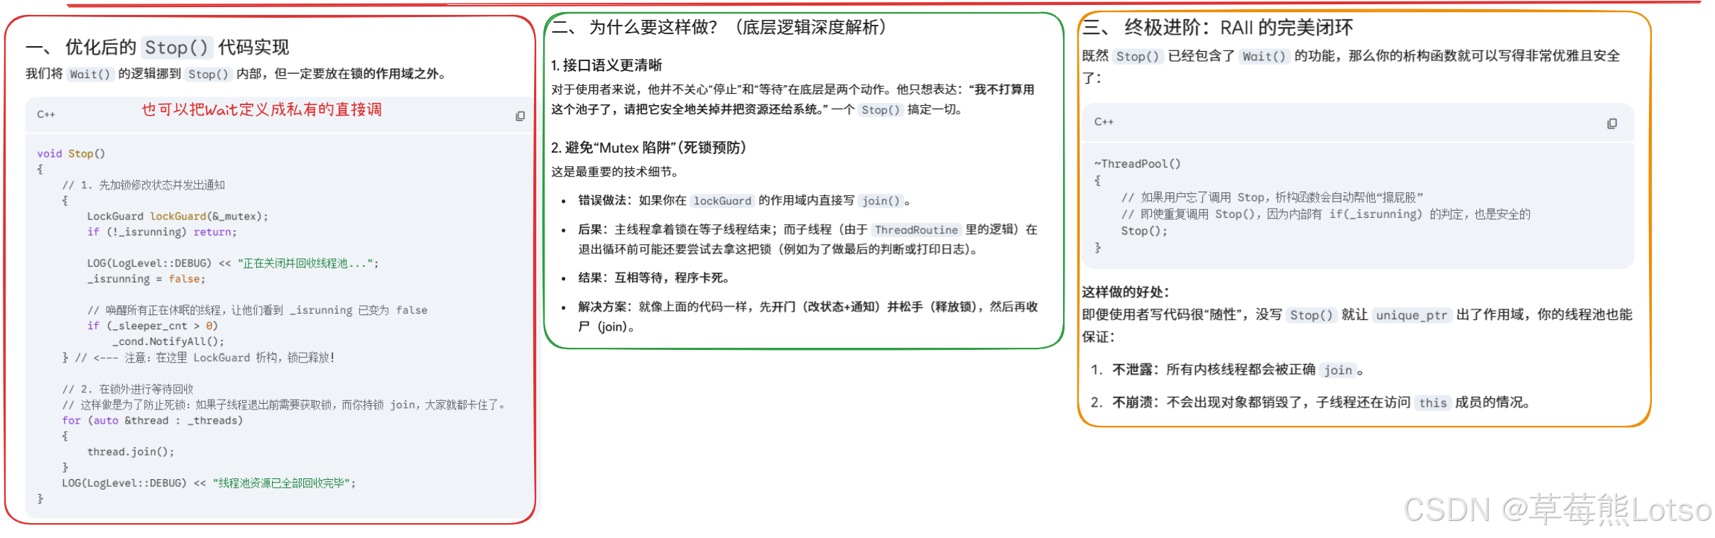Click the log line '线程池资源已全部回收完毕'
Screen dimensions: 1715x538
coord(209,483)
